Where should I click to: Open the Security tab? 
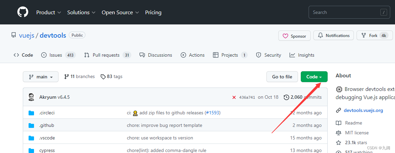point(268,55)
